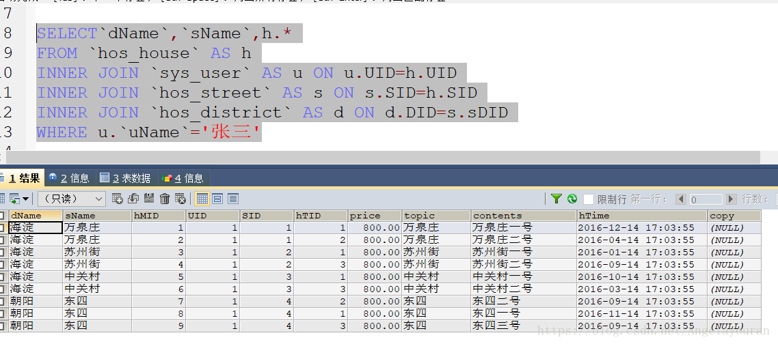Tick the row checkbox for hMID 1
The width and height of the screenshot is (778, 344).
pos(3,228)
